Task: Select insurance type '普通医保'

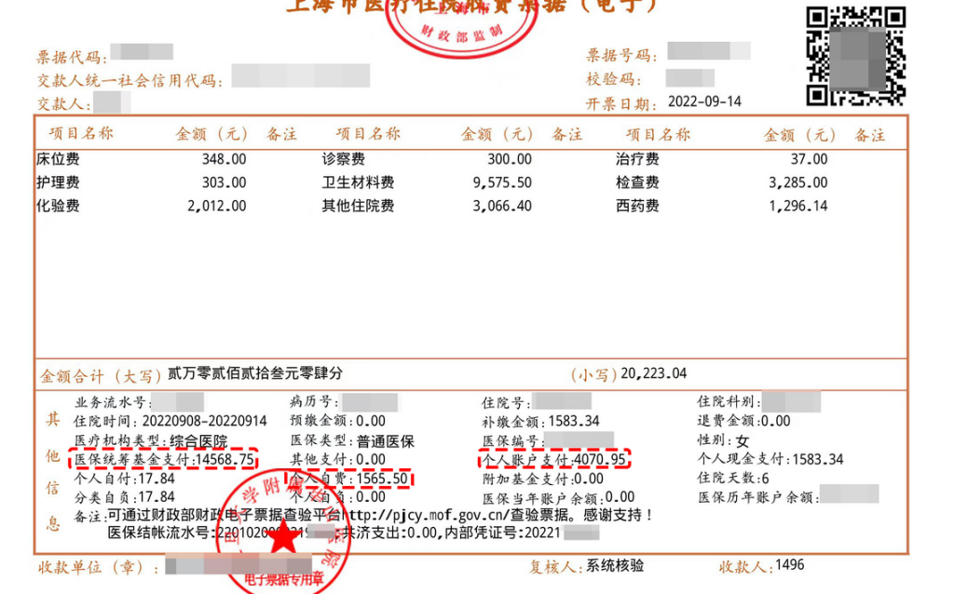Action: pos(386,440)
